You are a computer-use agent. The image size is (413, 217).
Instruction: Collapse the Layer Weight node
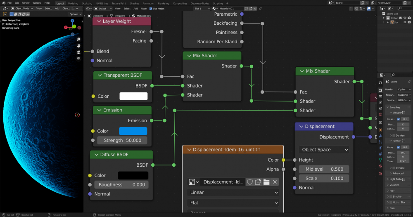tap(99, 21)
